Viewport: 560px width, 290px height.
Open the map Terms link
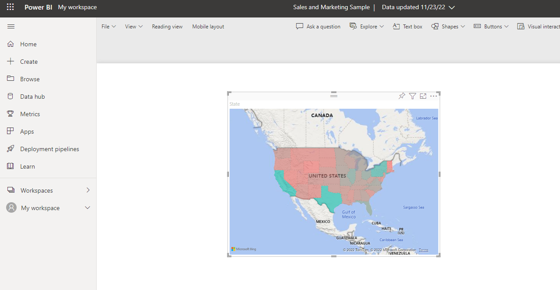coord(423,250)
